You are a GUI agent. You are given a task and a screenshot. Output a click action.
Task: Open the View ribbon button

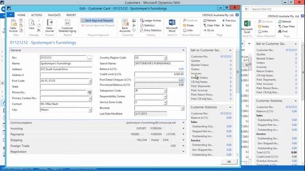31,24
